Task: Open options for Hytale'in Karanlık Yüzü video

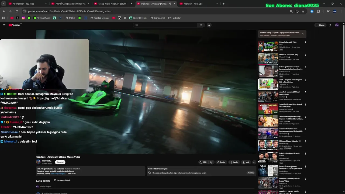Action: (x=305, y=43)
